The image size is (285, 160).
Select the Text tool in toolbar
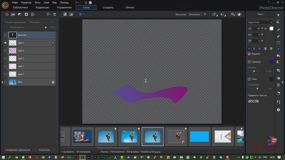(x=278, y=49)
